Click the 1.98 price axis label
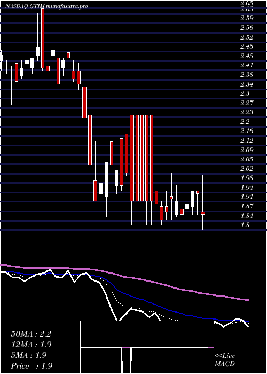 click(247, 178)
